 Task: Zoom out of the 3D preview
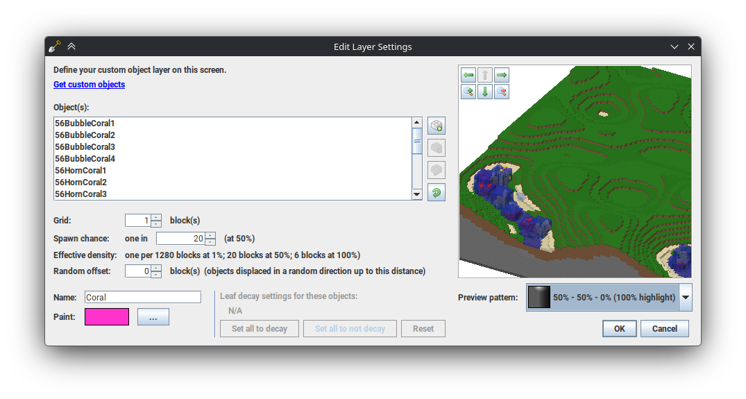(x=502, y=92)
